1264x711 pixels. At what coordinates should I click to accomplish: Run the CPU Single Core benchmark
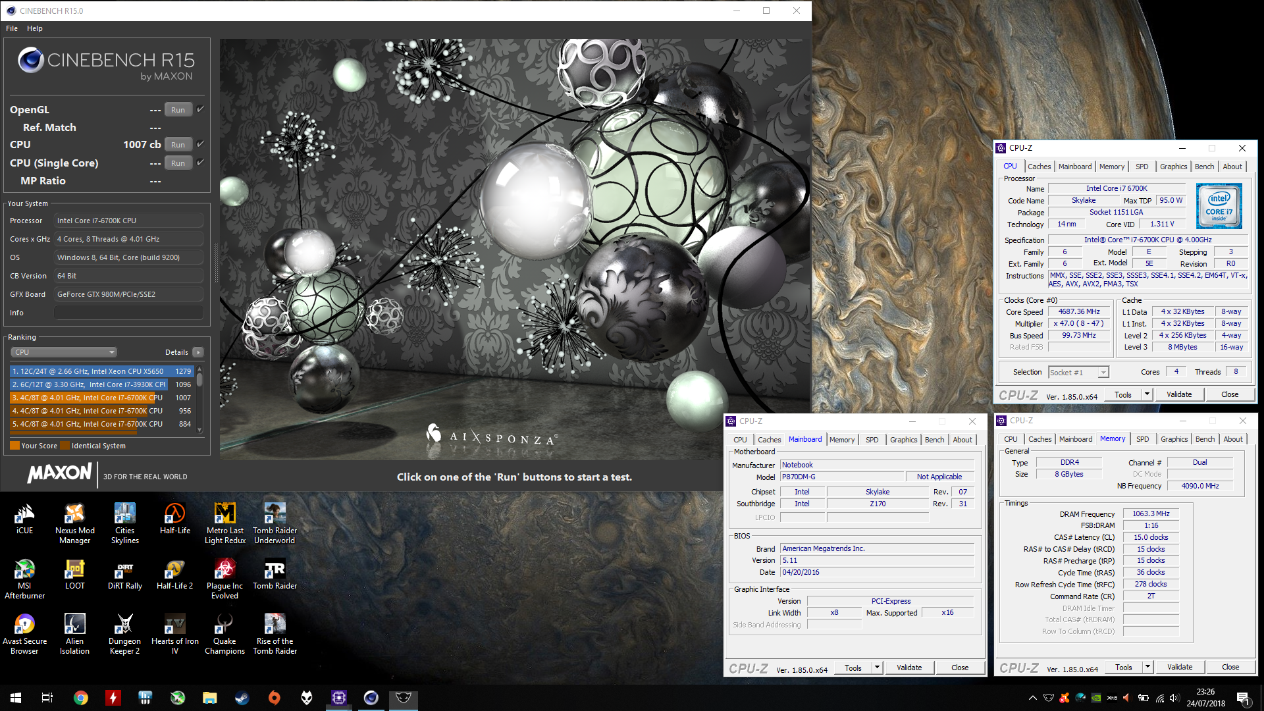(x=178, y=163)
